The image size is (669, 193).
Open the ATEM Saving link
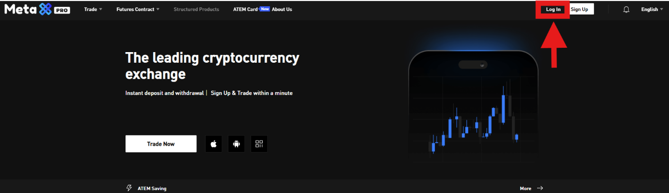(152, 189)
